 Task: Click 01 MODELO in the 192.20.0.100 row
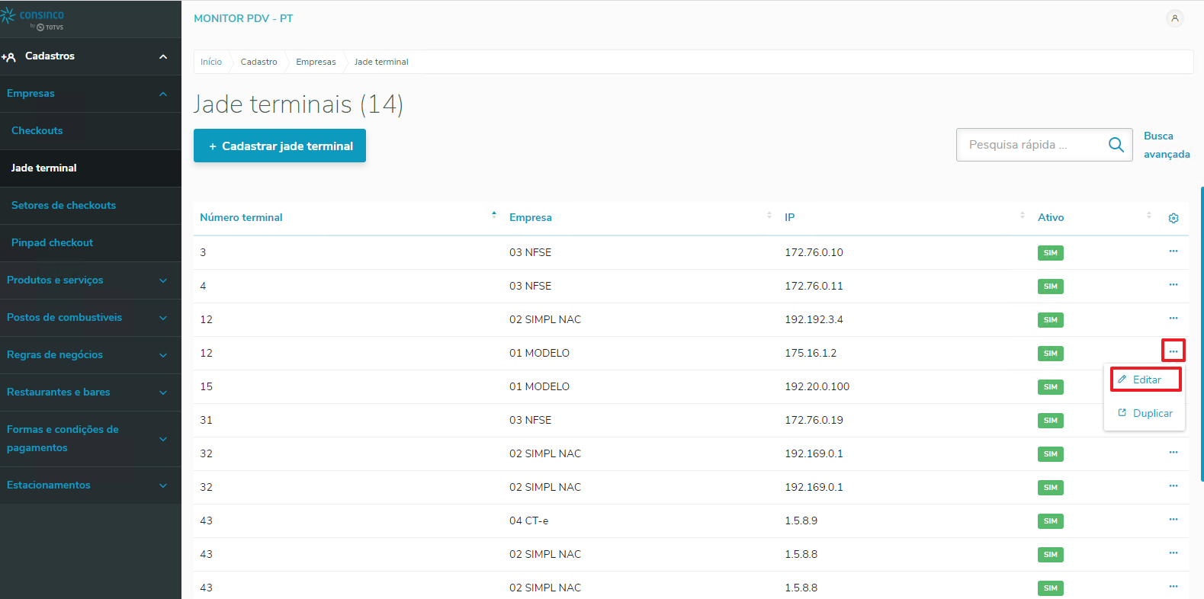coord(540,386)
